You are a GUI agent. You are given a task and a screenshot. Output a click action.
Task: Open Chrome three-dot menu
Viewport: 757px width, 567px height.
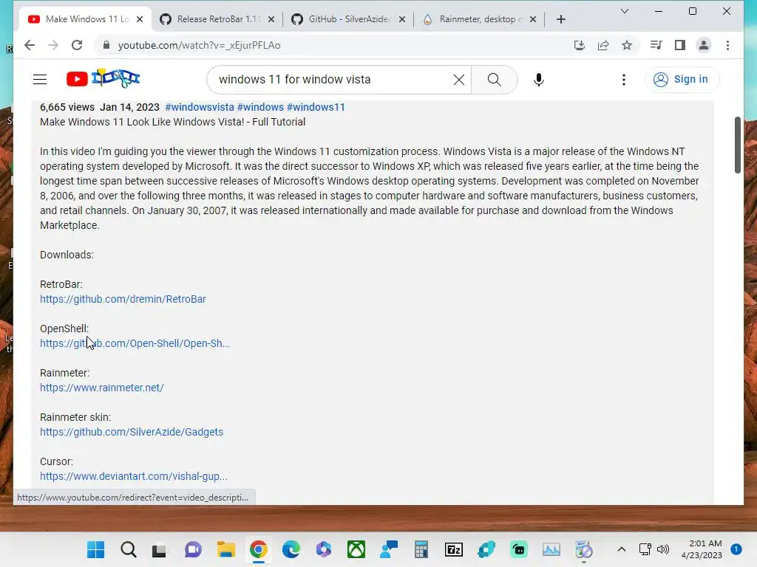click(727, 45)
